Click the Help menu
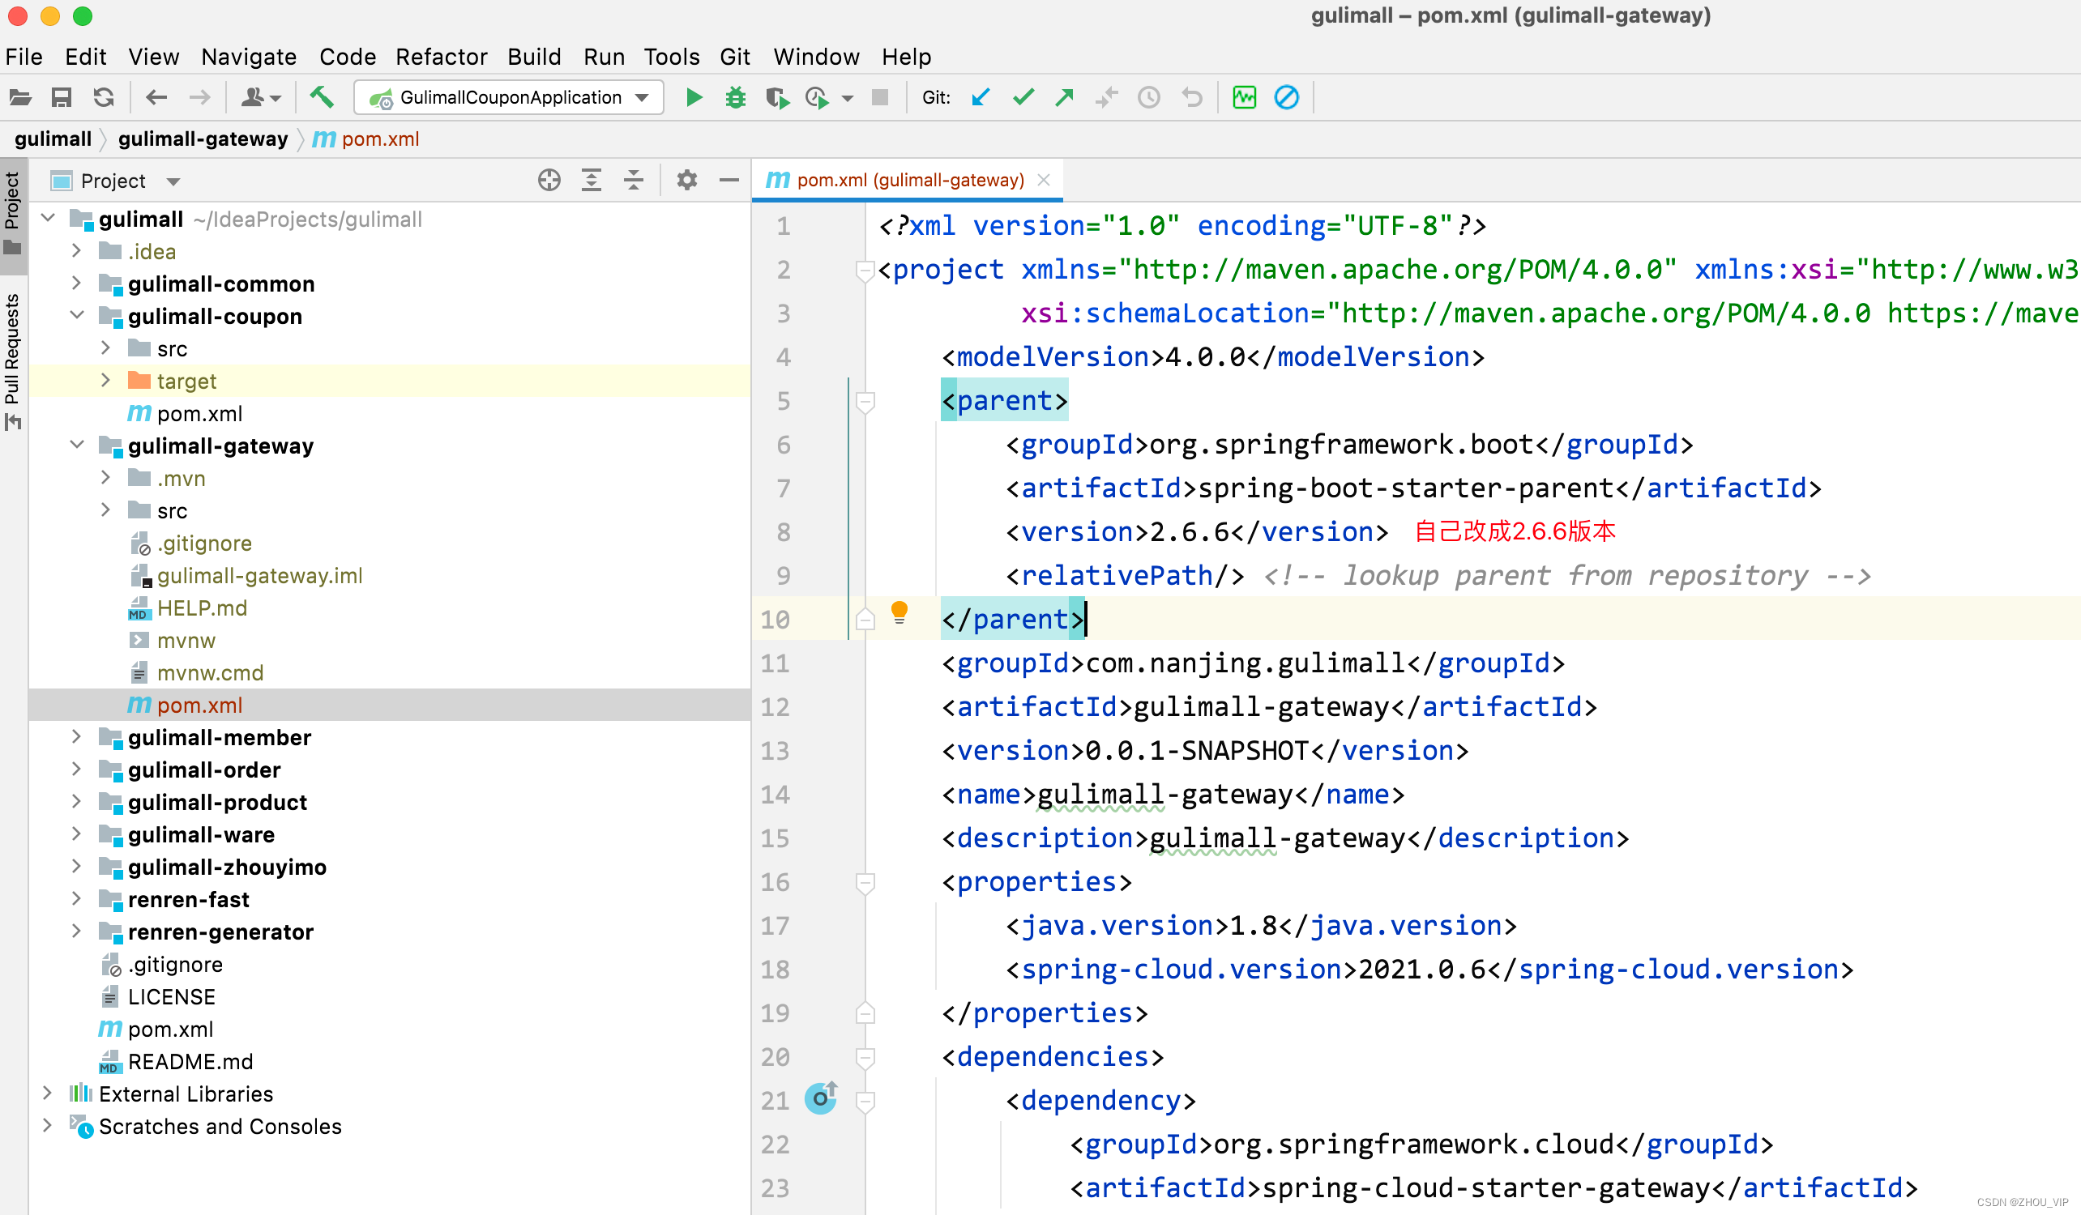2081x1215 pixels. (906, 56)
